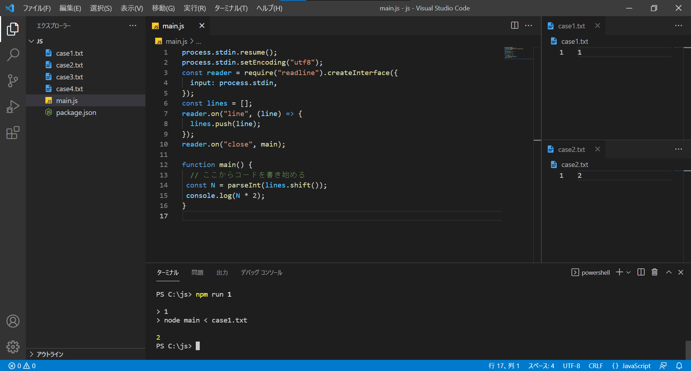Open the Manage gear settings icon

pos(13,347)
